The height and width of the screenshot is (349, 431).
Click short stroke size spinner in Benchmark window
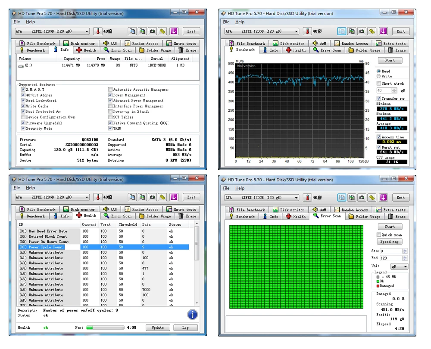pyautogui.click(x=394, y=90)
